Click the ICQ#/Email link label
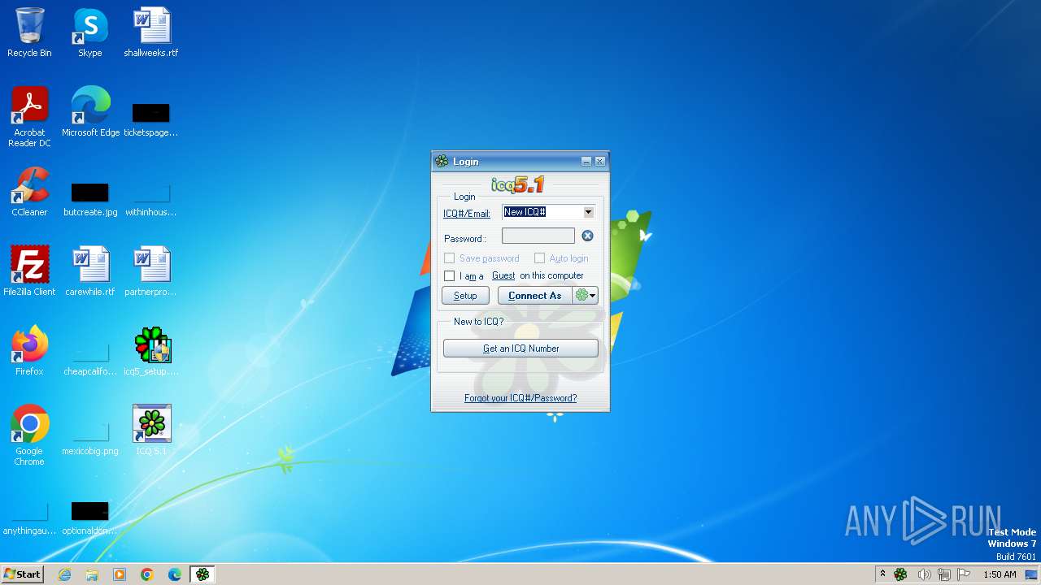1041x585 pixels. coord(467,214)
